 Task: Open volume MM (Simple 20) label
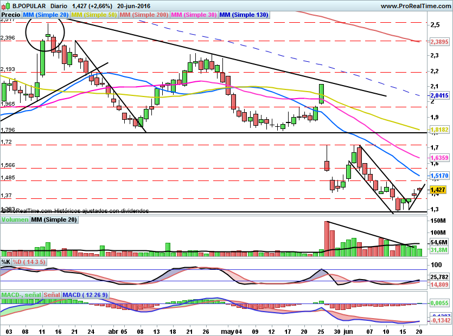54,219
